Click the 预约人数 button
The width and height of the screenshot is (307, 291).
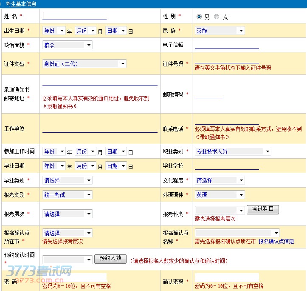(110, 258)
